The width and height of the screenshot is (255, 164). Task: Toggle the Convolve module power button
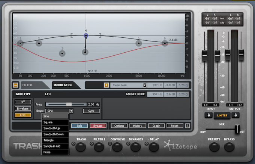pos(110,143)
